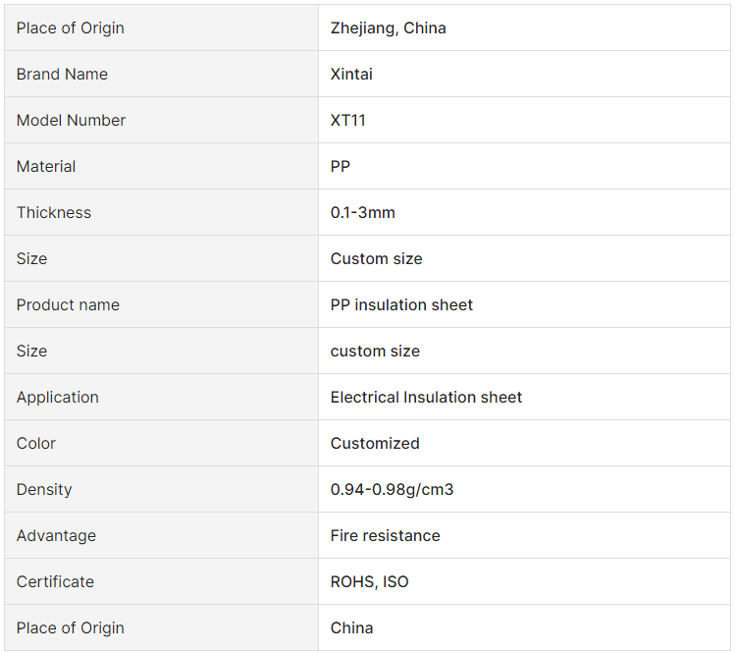Select the "Density" row label
737x653 pixels.
(44, 489)
